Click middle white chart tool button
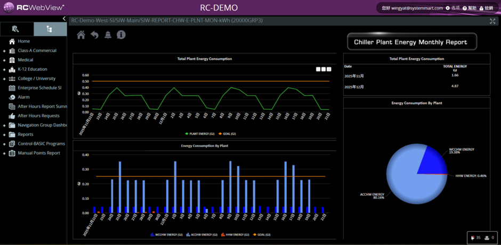 click(324, 69)
